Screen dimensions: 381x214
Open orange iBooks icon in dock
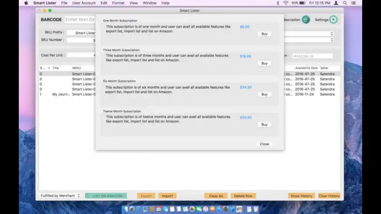tap(212, 209)
